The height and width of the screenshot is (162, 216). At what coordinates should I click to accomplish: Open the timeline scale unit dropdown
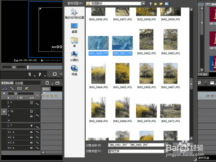click(31, 98)
